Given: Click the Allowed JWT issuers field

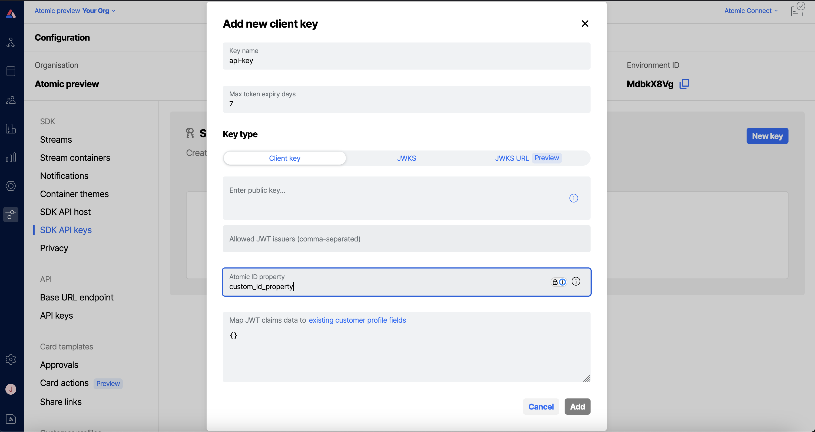Looking at the screenshot, I should click(x=406, y=239).
